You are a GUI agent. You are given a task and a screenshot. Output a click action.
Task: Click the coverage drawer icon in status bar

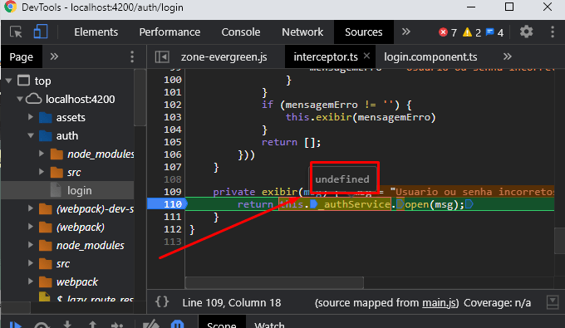click(553, 302)
